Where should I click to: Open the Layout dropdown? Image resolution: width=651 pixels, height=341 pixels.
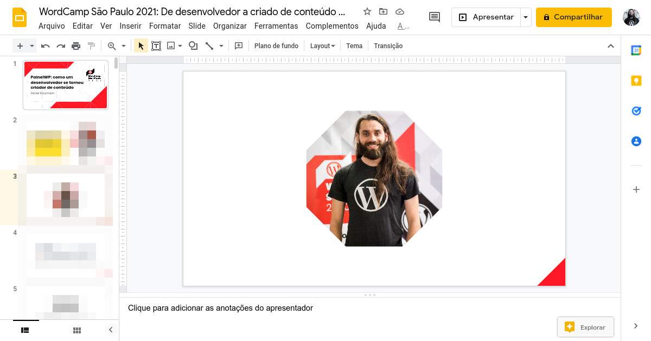tap(322, 46)
